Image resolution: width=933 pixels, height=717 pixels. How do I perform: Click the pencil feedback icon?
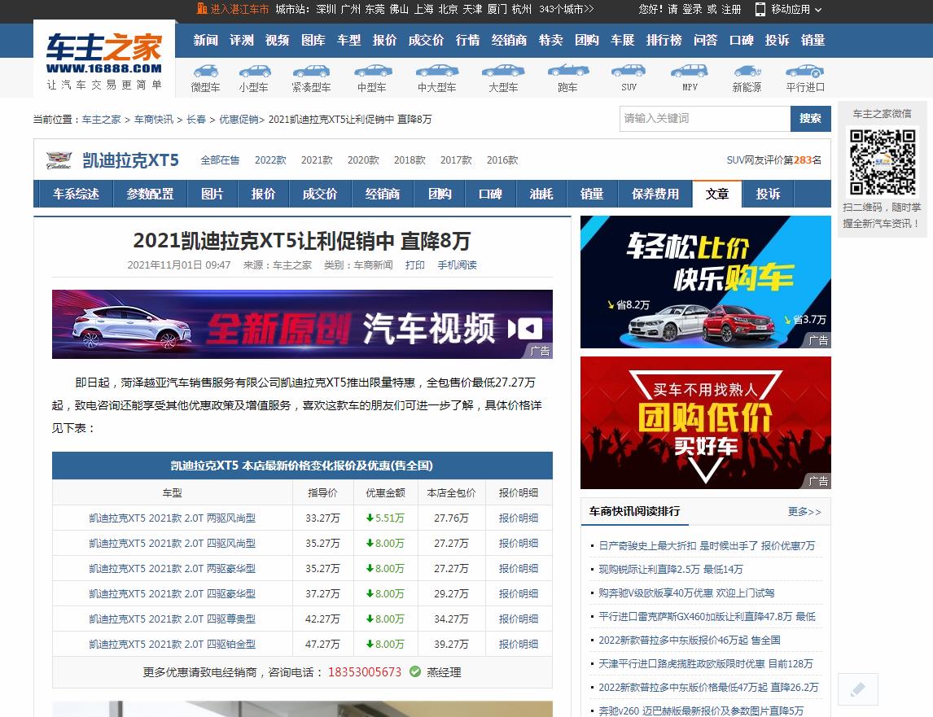(x=857, y=689)
